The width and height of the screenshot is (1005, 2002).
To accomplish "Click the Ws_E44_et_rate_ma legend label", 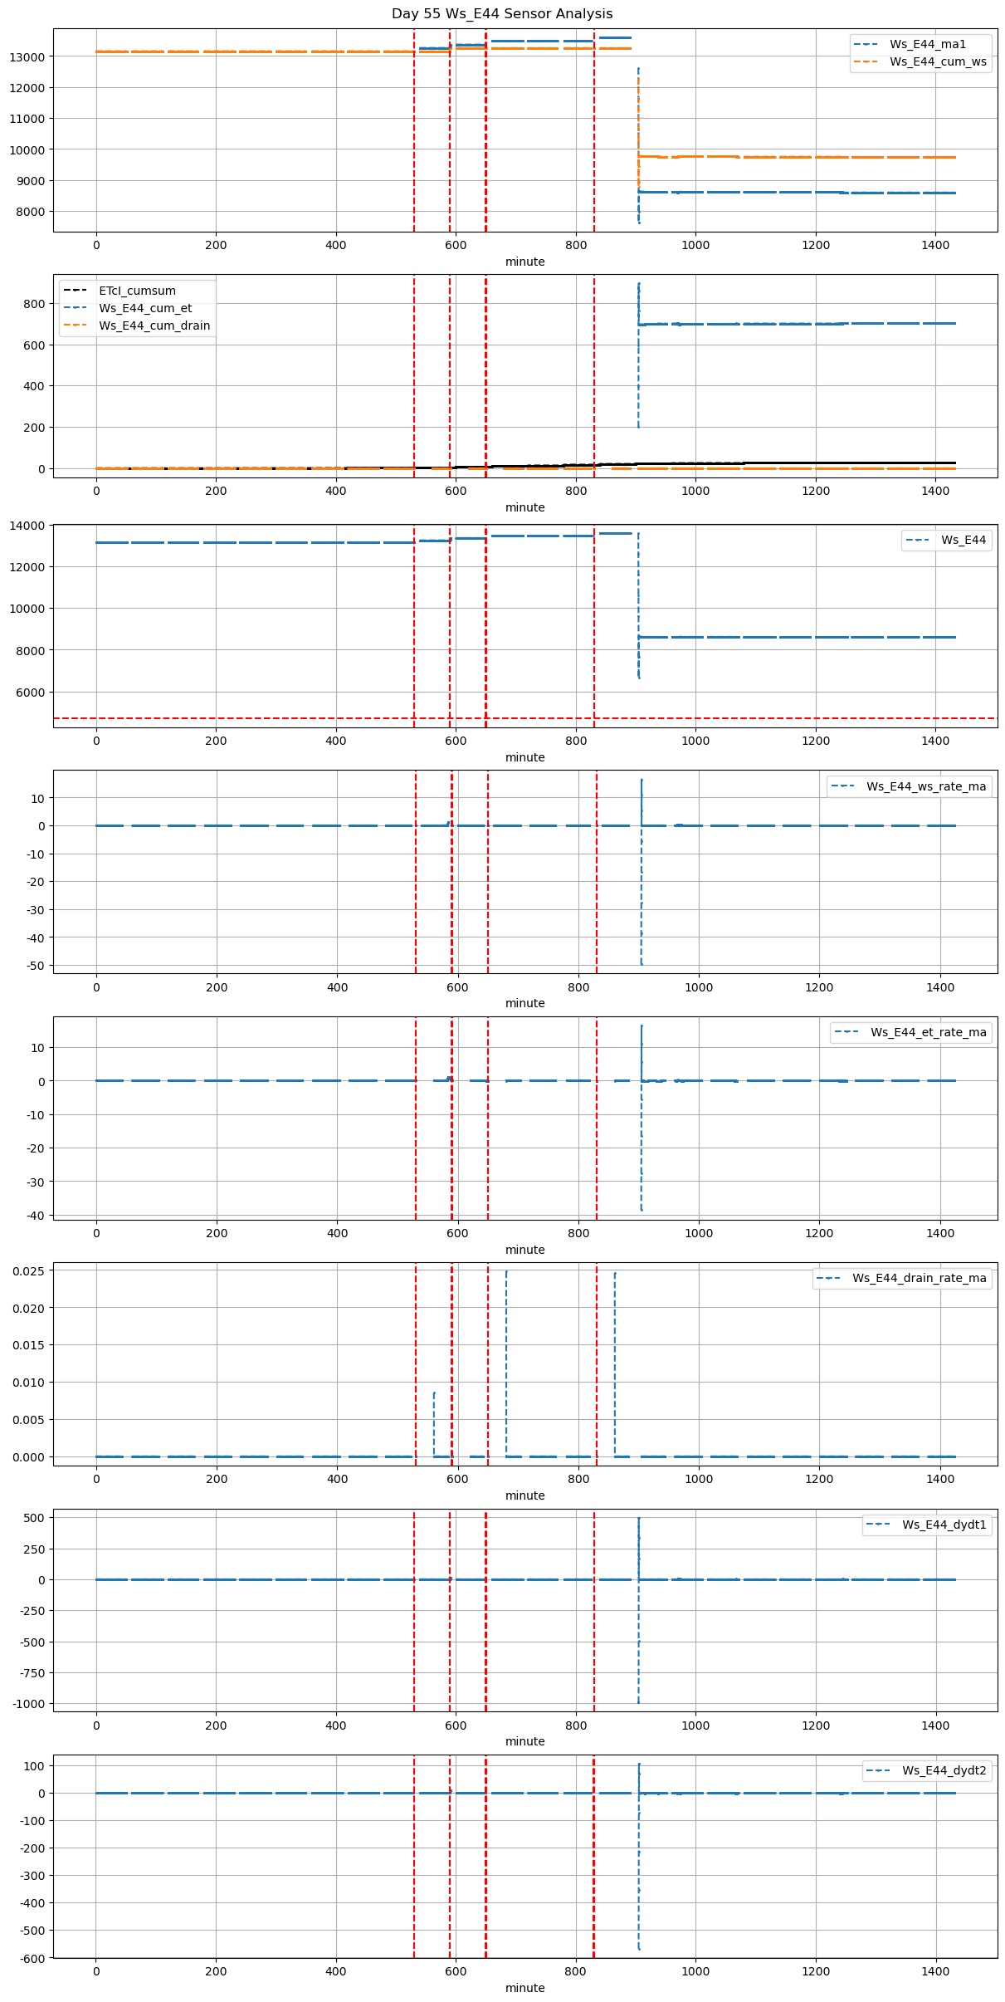I will point(928,1032).
